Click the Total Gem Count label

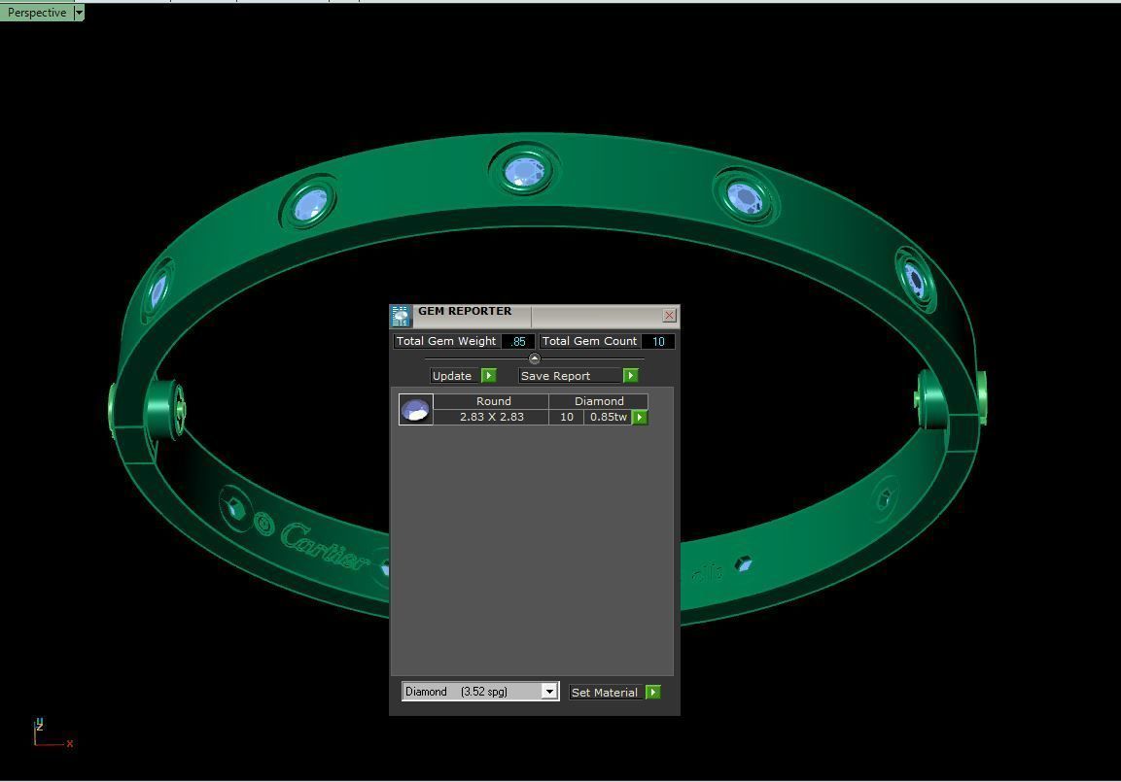click(x=590, y=341)
